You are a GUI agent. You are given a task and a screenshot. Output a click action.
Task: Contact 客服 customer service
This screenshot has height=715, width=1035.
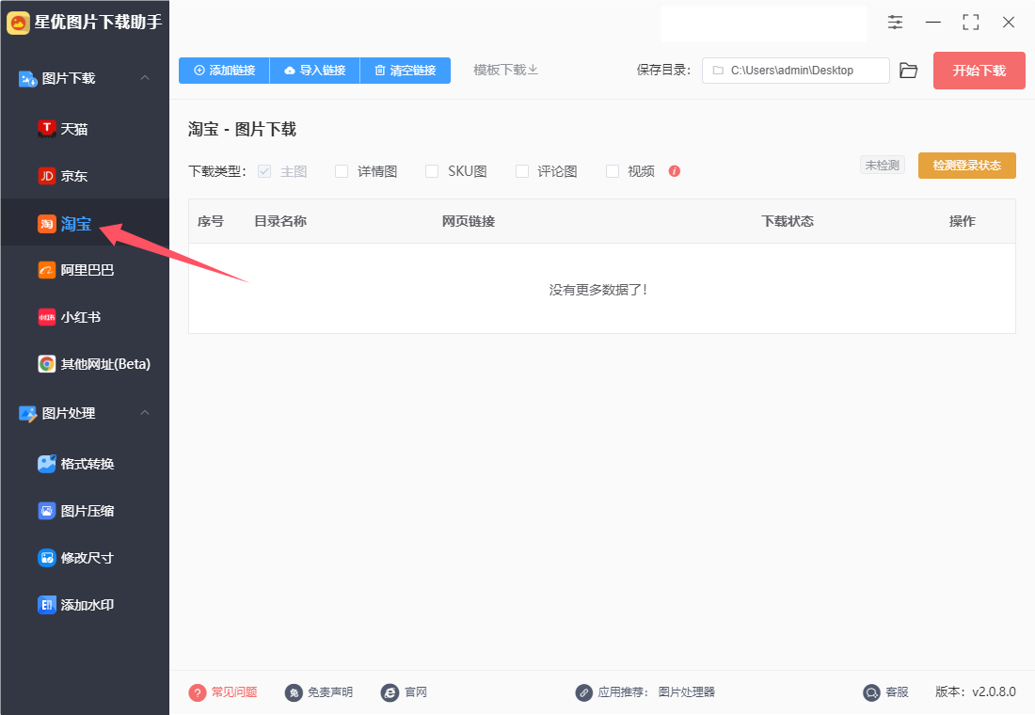point(885,691)
